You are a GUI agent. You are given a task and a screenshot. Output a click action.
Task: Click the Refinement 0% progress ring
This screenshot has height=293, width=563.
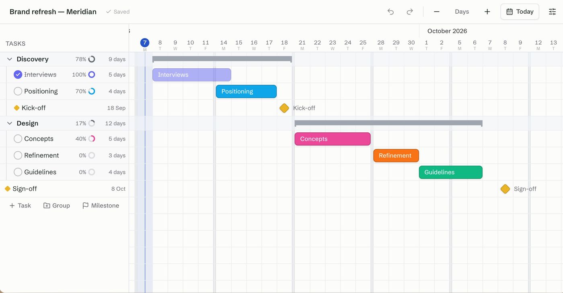coord(92,155)
